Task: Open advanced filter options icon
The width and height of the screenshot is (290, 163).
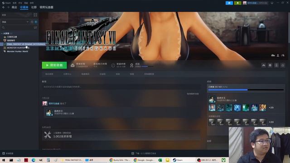Action: coord(35,28)
